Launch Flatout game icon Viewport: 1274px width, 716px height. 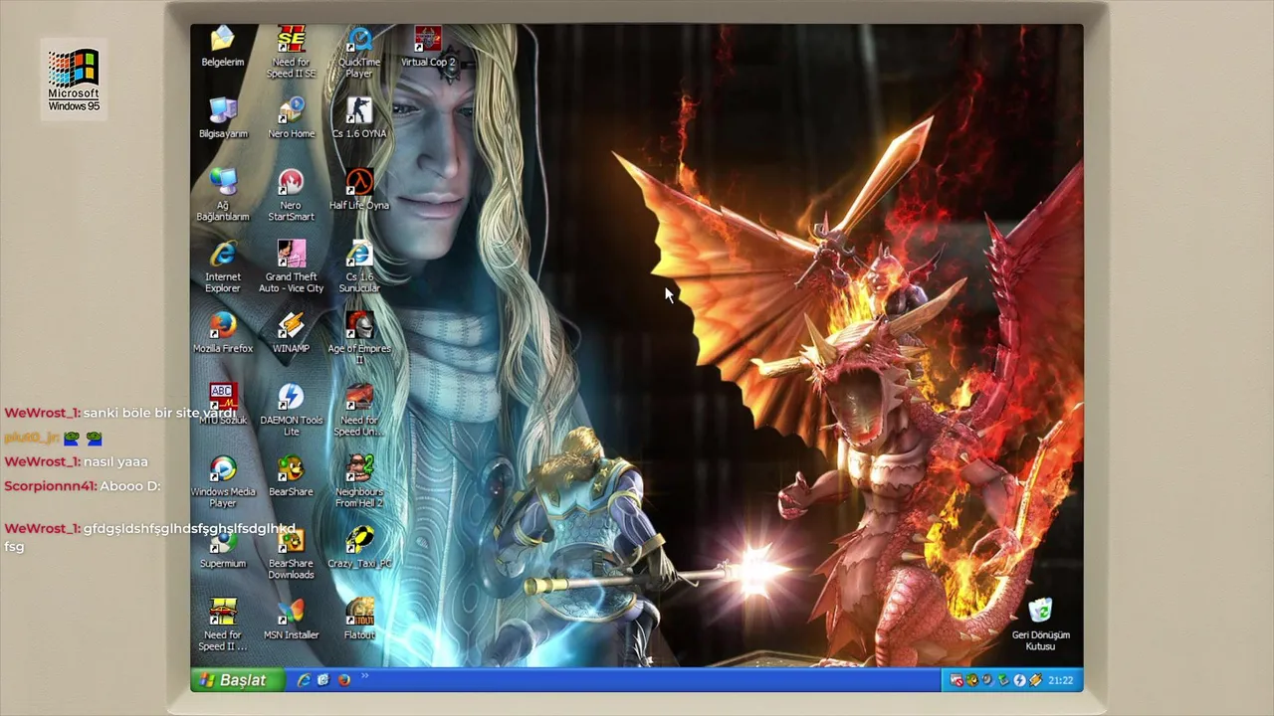click(359, 620)
